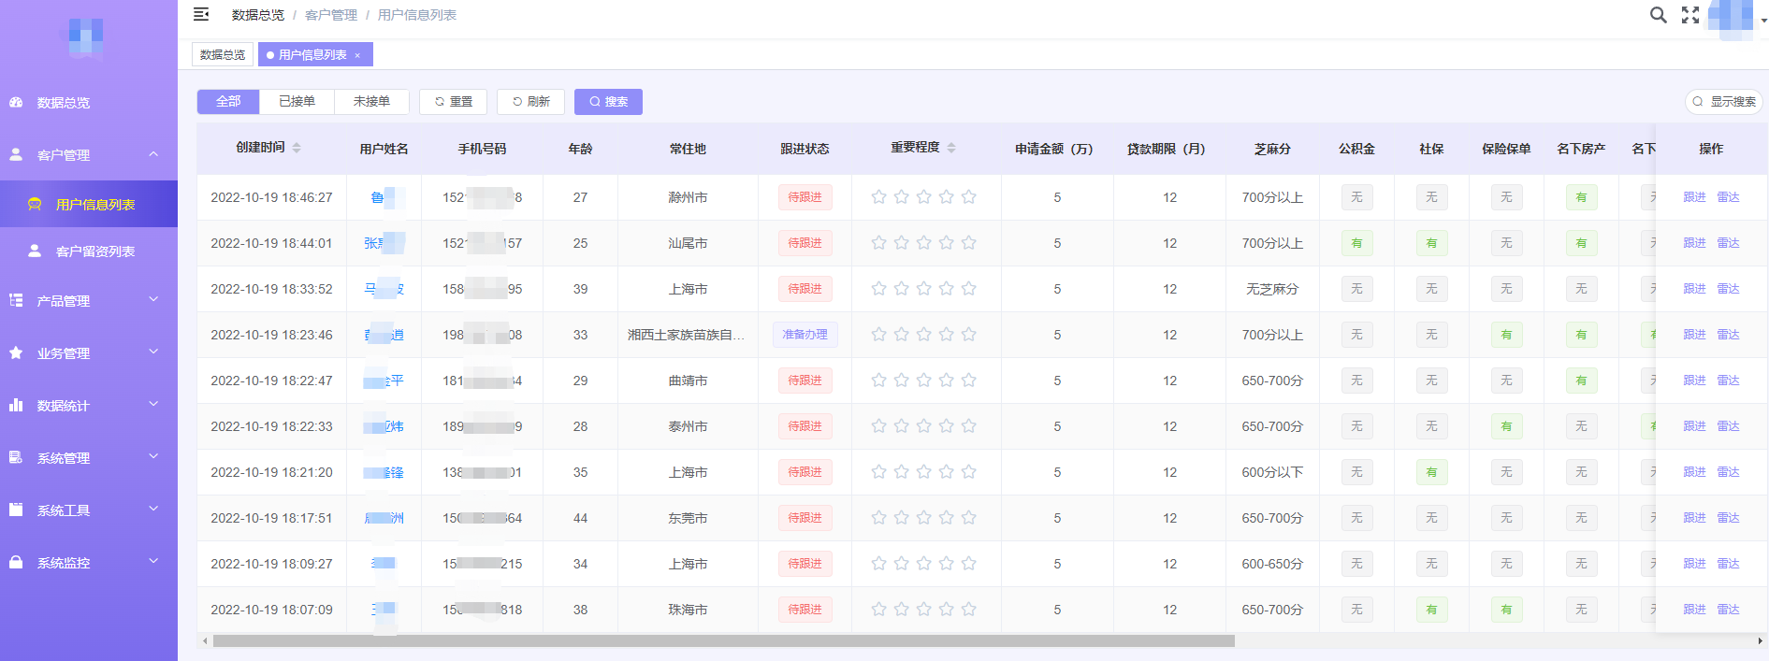Open the top-bar search magnifier icon
Image resolution: width=1769 pixels, height=661 pixels.
click(1658, 15)
